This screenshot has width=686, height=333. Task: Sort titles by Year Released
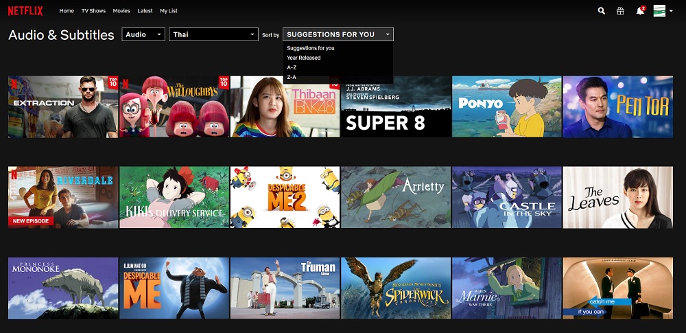pyautogui.click(x=304, y=58)
